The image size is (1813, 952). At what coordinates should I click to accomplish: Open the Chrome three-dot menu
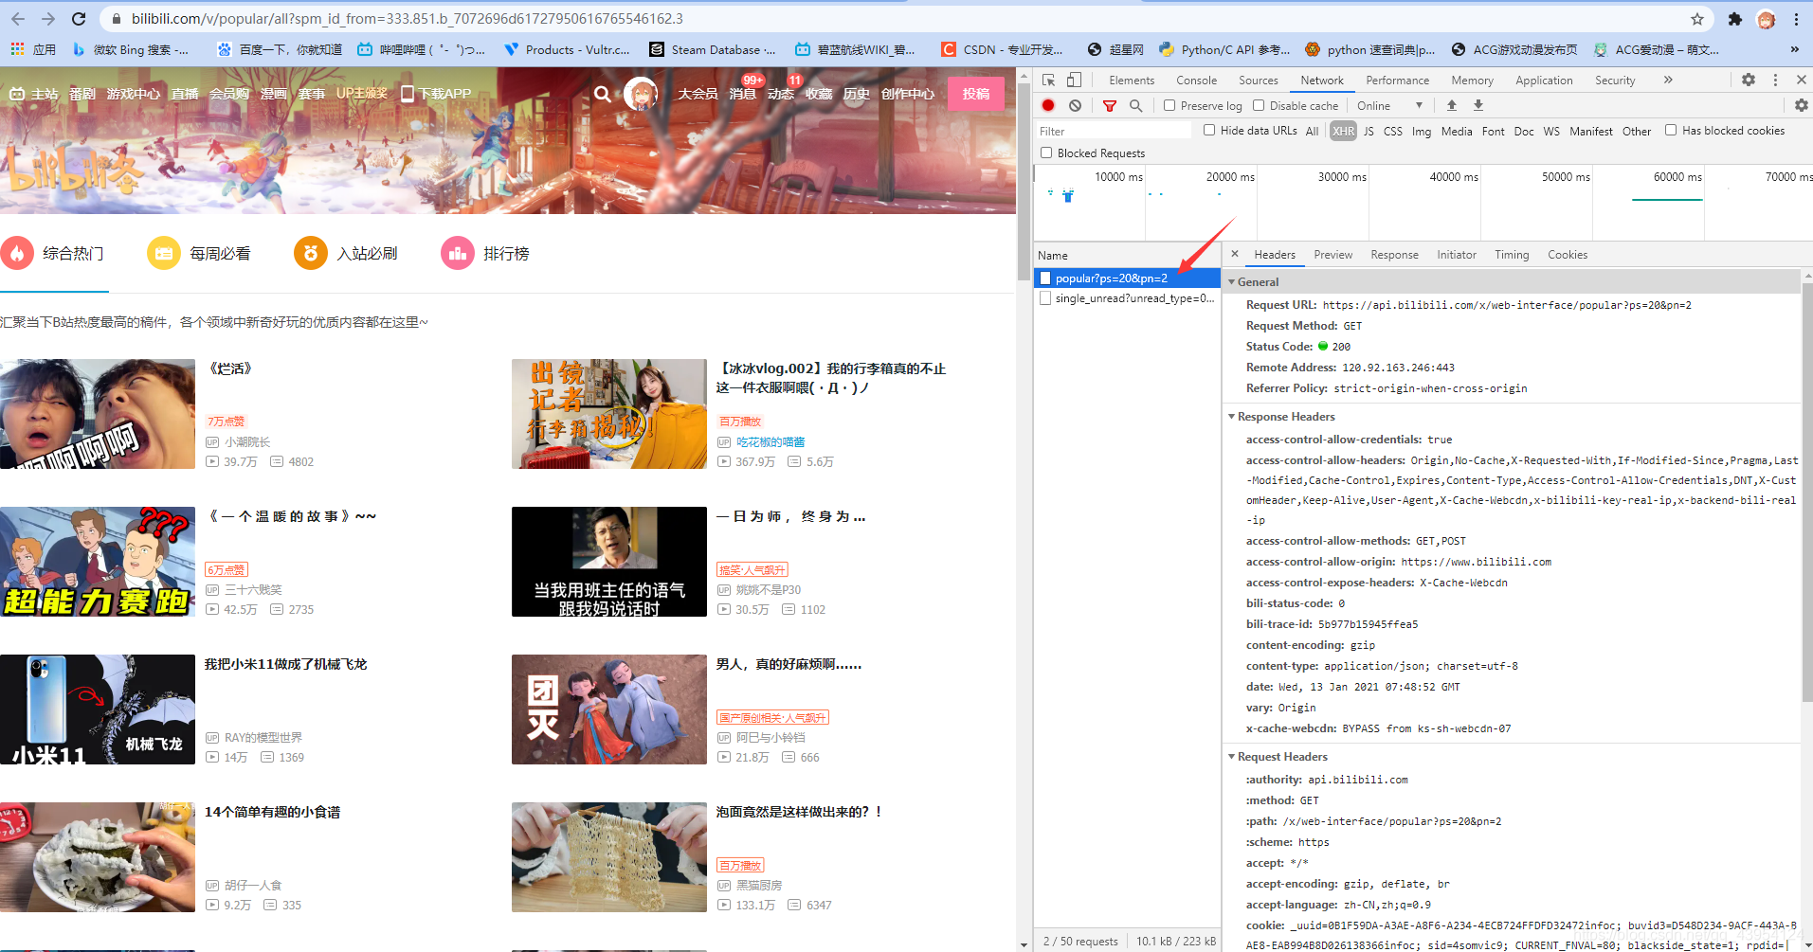click(x=1796, y=19)
